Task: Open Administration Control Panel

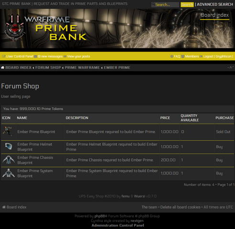Action: [117, 225]
